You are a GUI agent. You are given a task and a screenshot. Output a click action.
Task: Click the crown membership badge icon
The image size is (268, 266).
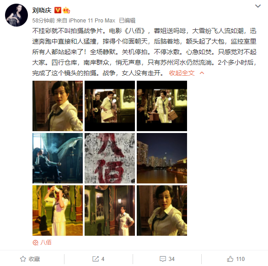coord(66,10)
